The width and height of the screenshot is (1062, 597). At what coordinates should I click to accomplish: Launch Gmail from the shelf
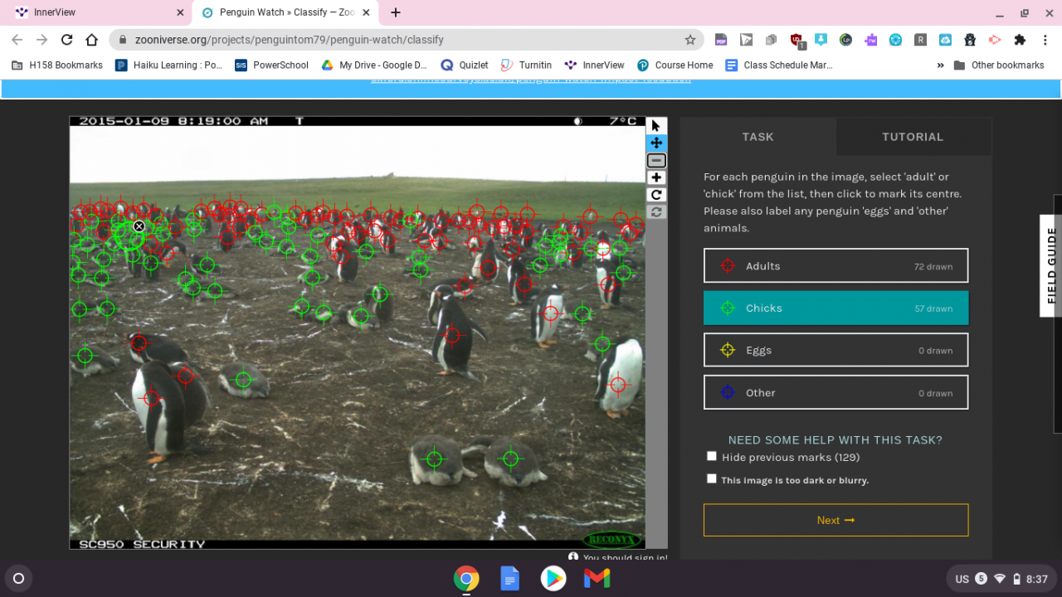pos(597,578)
